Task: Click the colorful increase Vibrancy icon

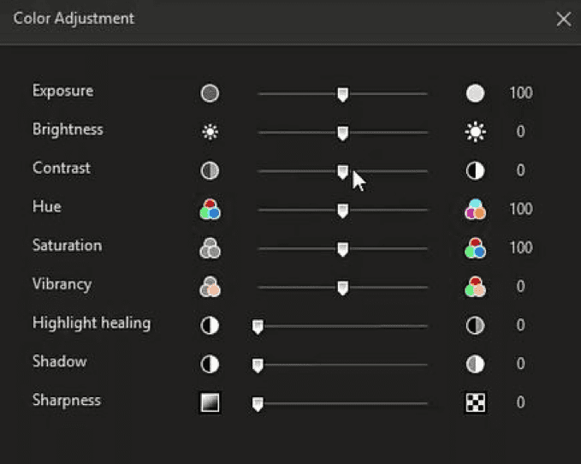Action: (475, 287)
